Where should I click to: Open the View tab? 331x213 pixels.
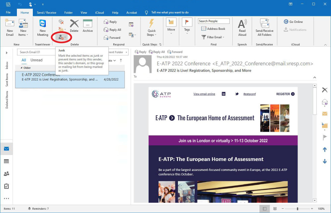[83, 13]
